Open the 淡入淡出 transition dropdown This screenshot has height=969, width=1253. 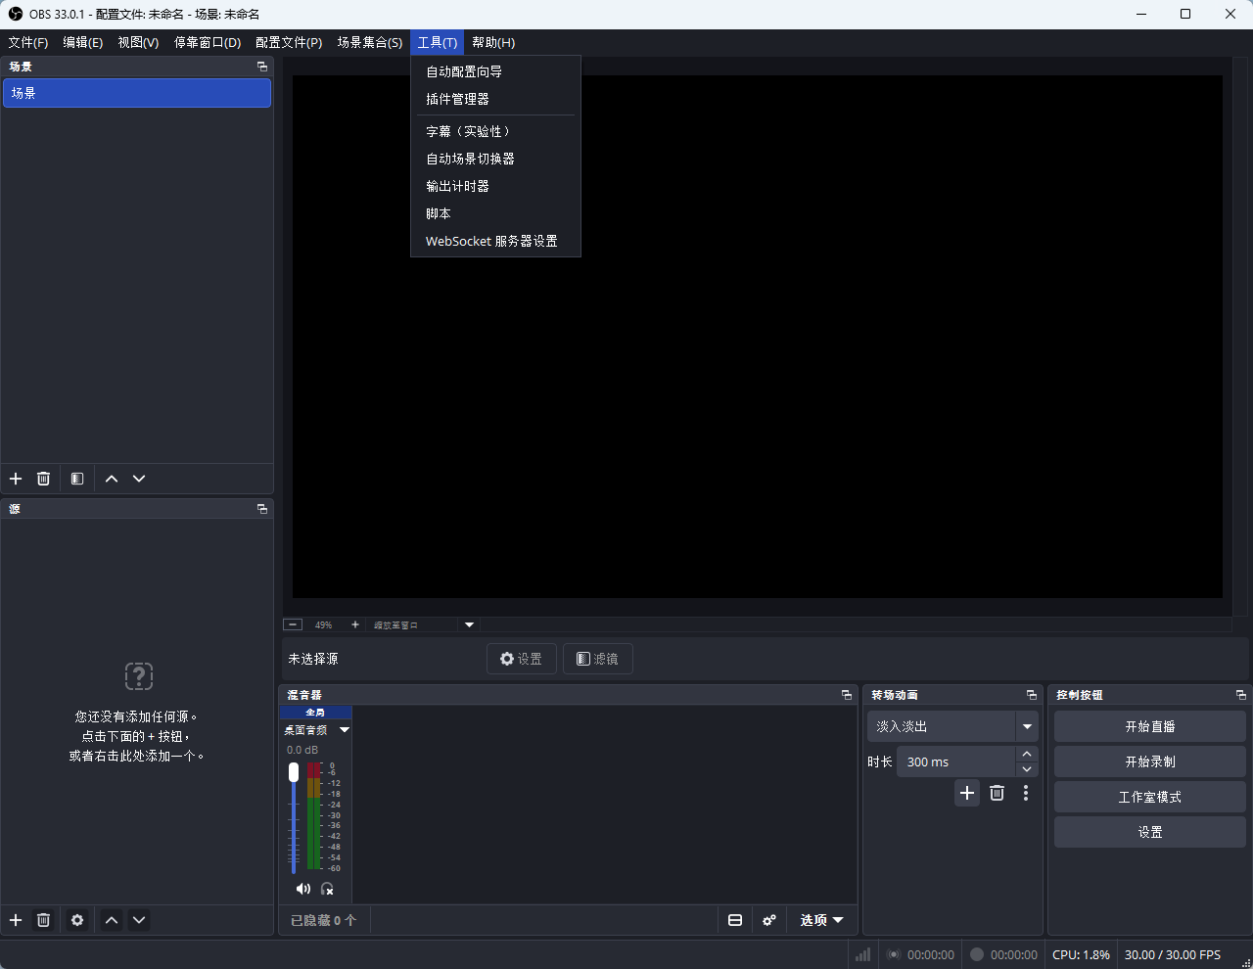[x=951, y=726]
